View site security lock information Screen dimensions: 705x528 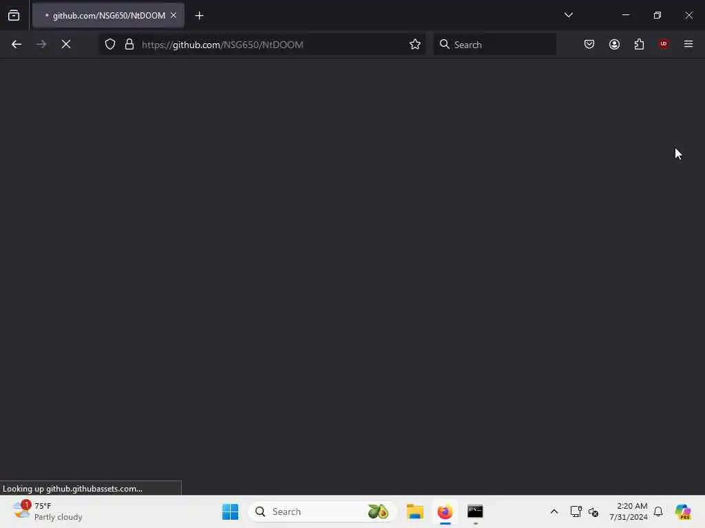(x=129, y=45)
